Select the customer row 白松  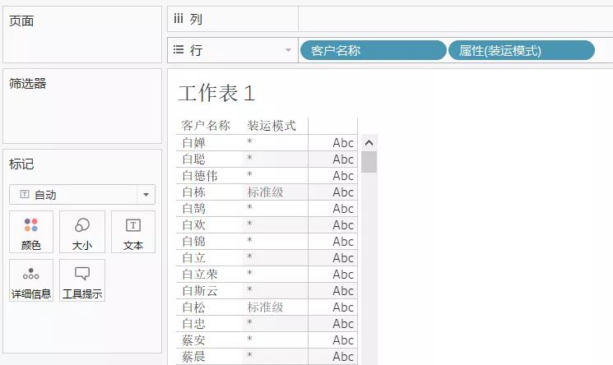[x=194, y=307]
